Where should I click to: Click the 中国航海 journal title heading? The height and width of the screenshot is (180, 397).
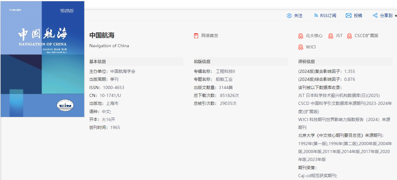(102, 35)
